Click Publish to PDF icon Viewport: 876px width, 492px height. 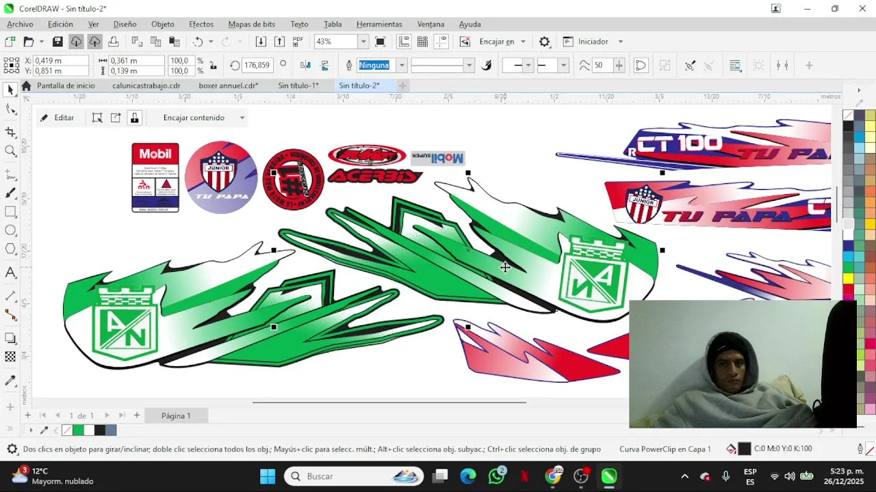(x=298, y=42)
